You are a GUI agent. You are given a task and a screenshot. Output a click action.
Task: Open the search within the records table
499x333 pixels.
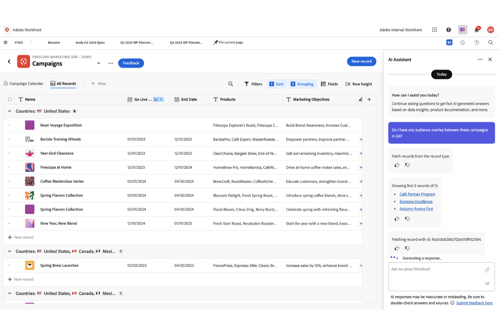click(231, 84)
